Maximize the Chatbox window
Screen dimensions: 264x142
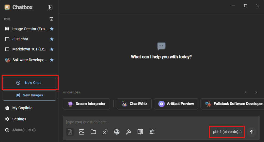tap(246, 6)
